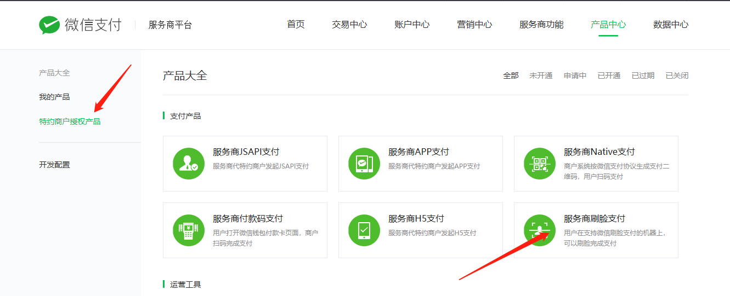This screenshot has width=730, height=296.
Task: Click the 用户在支持微信刷脸支付的机器上 description text
Action: point(615,237)
